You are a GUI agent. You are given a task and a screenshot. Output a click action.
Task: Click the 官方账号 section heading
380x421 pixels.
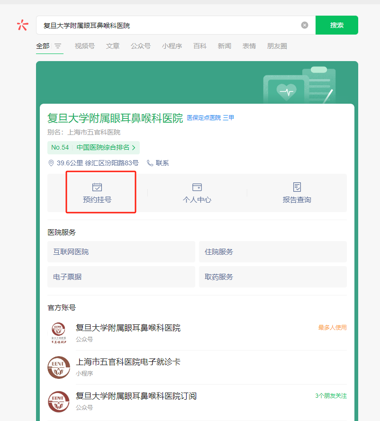(62, 308)
